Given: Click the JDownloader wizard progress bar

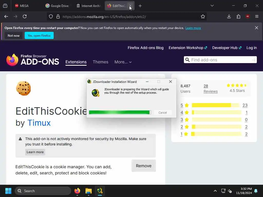Looking at the screenshot, I should [x=120, y=112].
